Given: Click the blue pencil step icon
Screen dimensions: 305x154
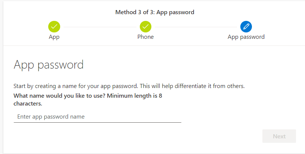Looking at the screenshot, I should coord(246,26).
